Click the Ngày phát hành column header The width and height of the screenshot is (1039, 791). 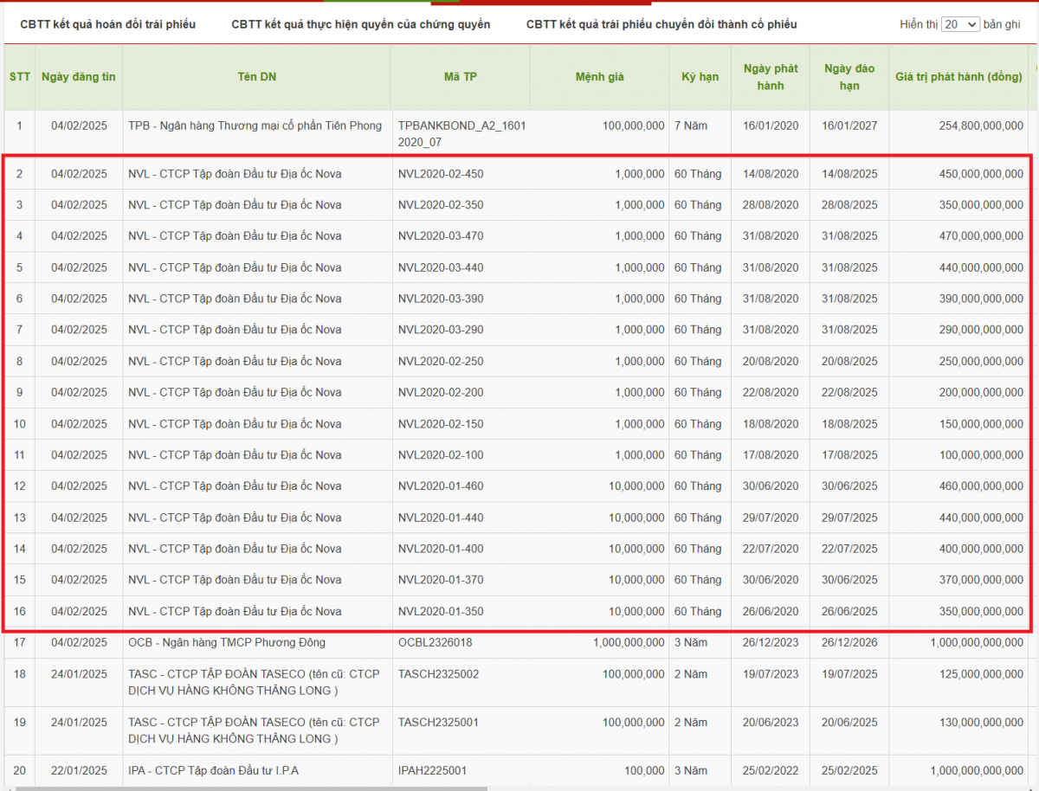(x=770, y=77)
